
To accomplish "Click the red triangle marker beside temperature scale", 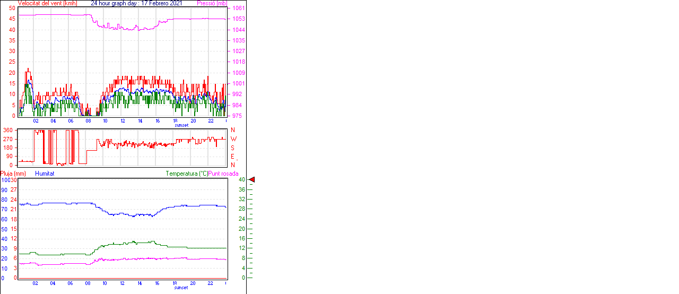I will pos(253,180).
